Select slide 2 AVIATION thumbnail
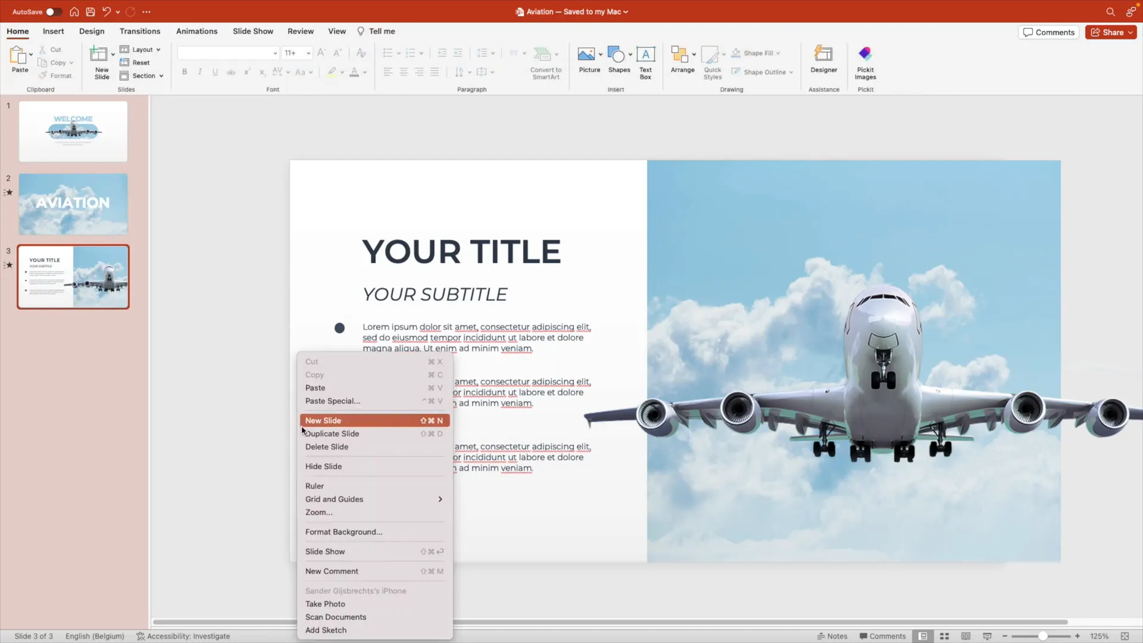The image size is (1143, 643). pos(73,204)
